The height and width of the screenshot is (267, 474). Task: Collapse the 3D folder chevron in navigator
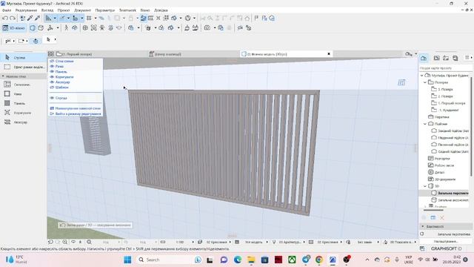click(425, 186)
